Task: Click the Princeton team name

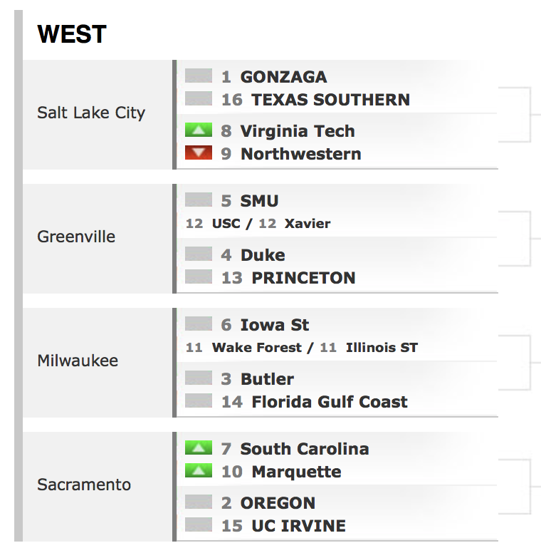Action: point(304,278)
